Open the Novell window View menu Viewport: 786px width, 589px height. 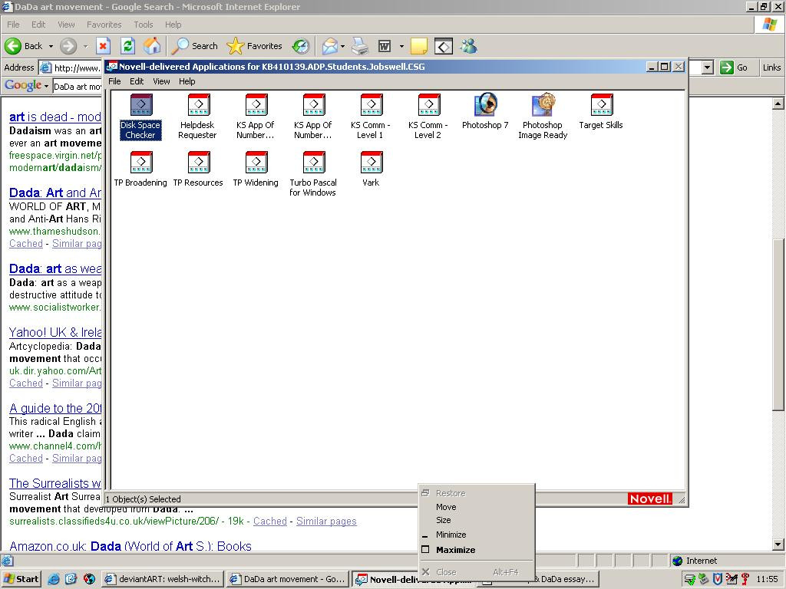161,81
